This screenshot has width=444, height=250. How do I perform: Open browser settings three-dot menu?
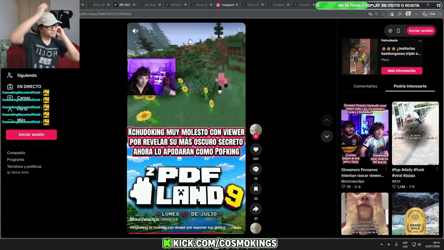[x=416, y=14]
